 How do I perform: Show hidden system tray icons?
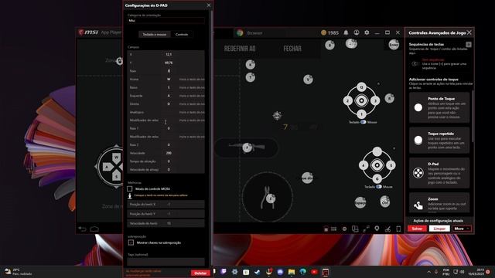coord(428,272)
